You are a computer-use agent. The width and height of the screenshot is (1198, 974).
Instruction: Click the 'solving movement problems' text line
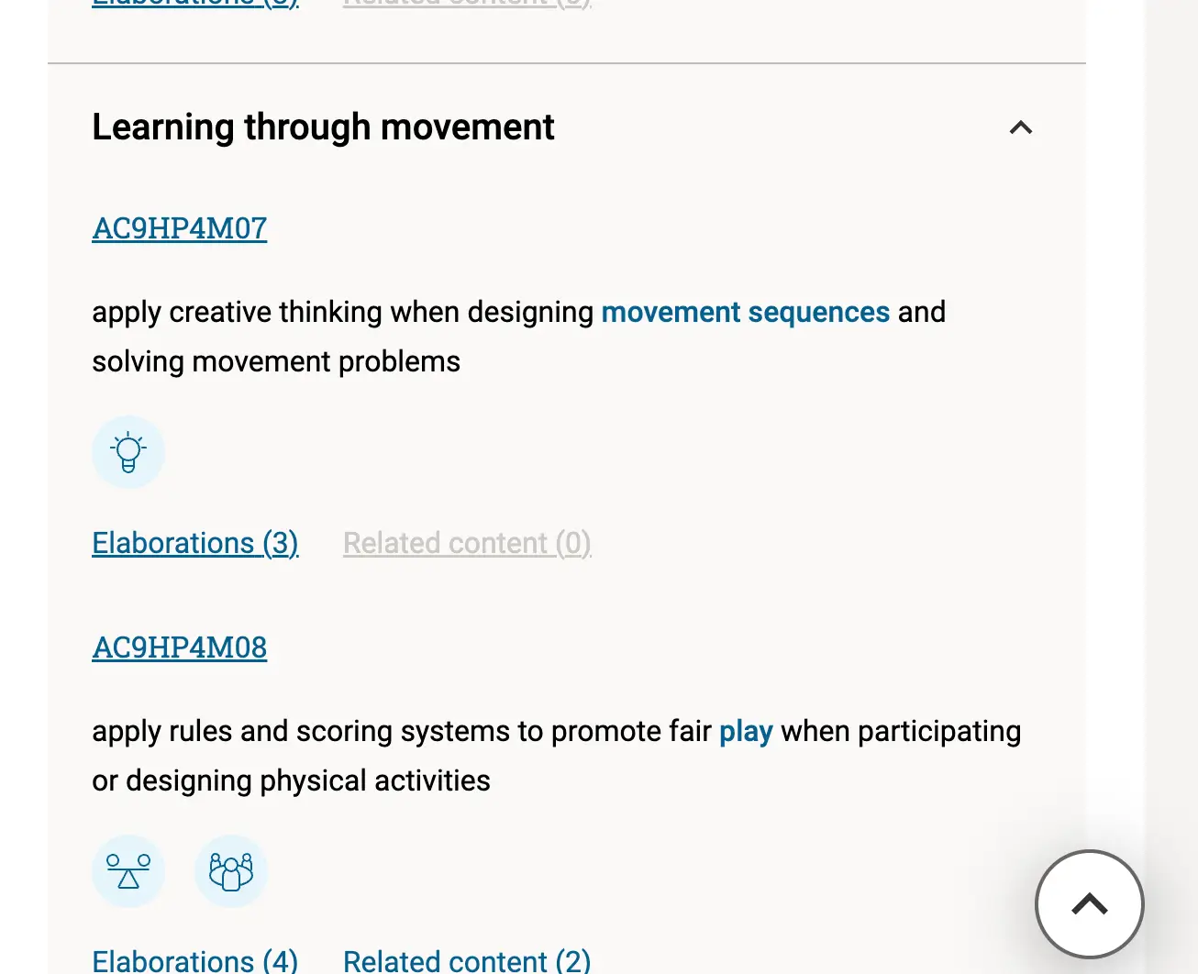coord(276,362)
